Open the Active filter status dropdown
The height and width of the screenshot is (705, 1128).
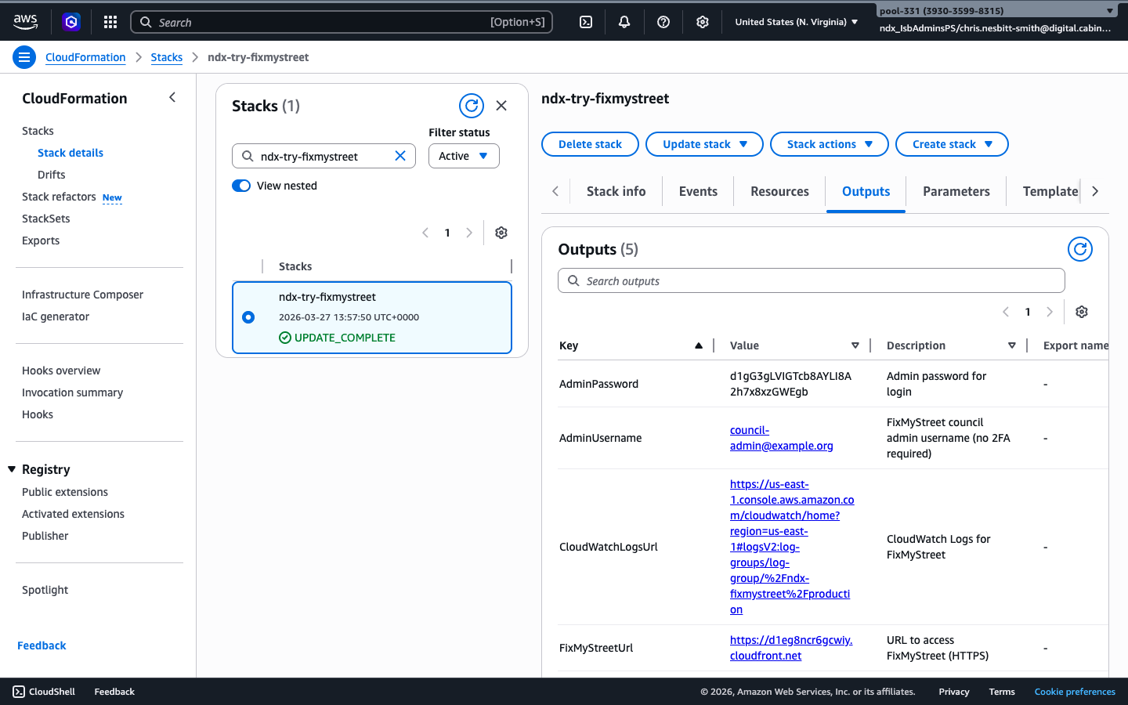463,156
